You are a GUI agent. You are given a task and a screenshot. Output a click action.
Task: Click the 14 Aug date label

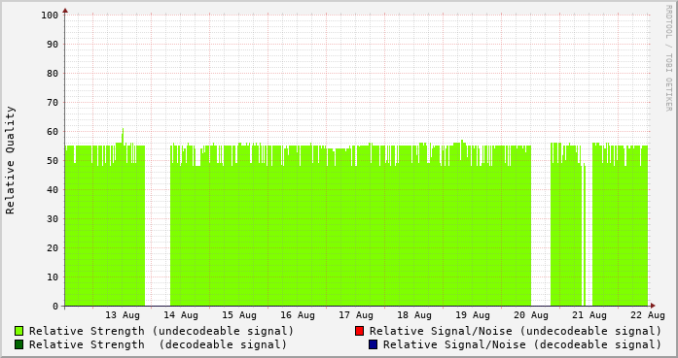click(181, 315)
